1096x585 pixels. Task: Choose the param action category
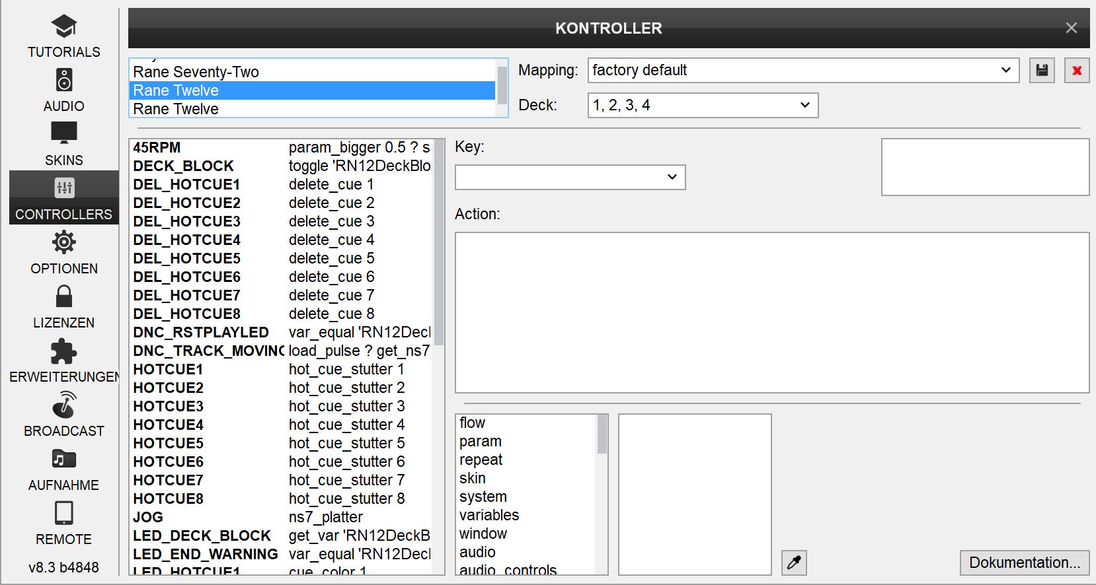pyautogui.click(x=527, y=441)
